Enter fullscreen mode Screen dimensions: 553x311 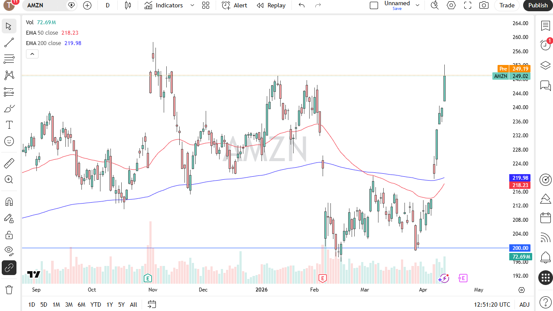(x=468, y=5)
